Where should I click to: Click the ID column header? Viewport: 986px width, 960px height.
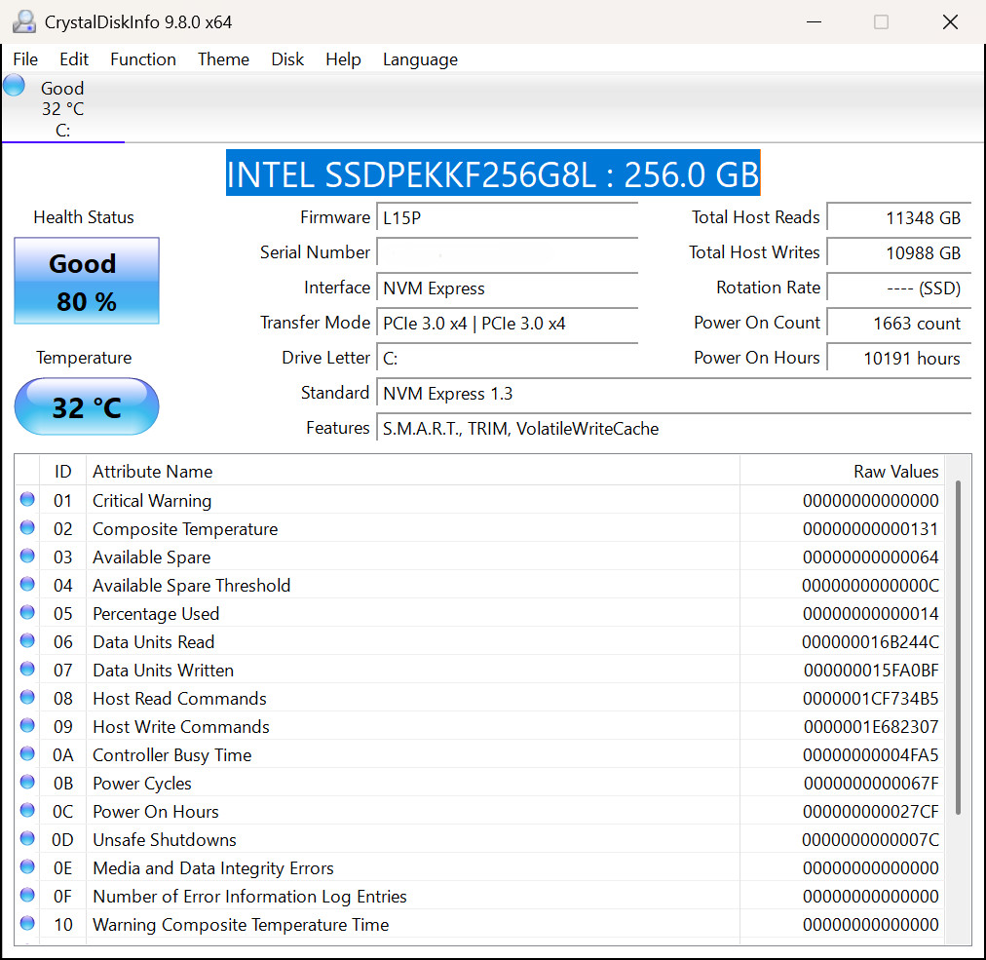[x=63, y=471]
